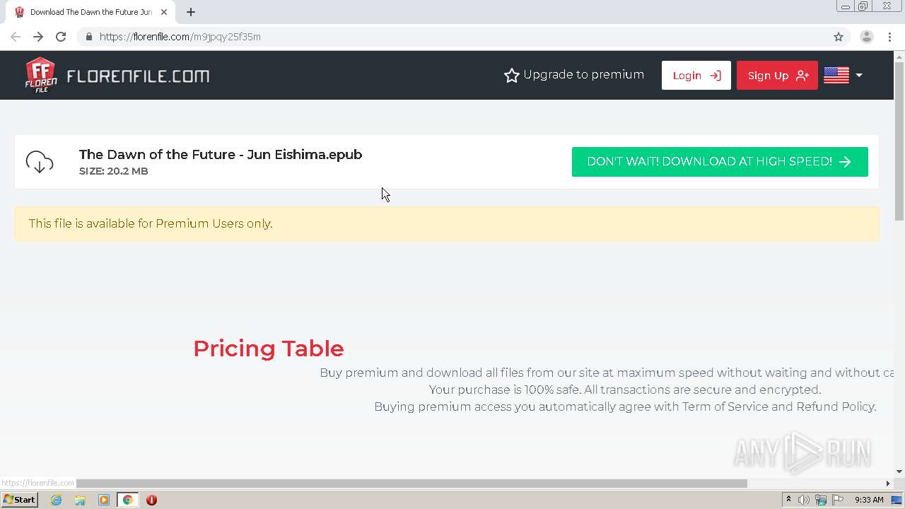Click the horizontal page scrollbar
This screenshot has width=905, height=509.
[411, 484]
